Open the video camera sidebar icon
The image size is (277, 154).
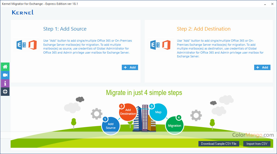pyautogui.click(x=5, y=75)
